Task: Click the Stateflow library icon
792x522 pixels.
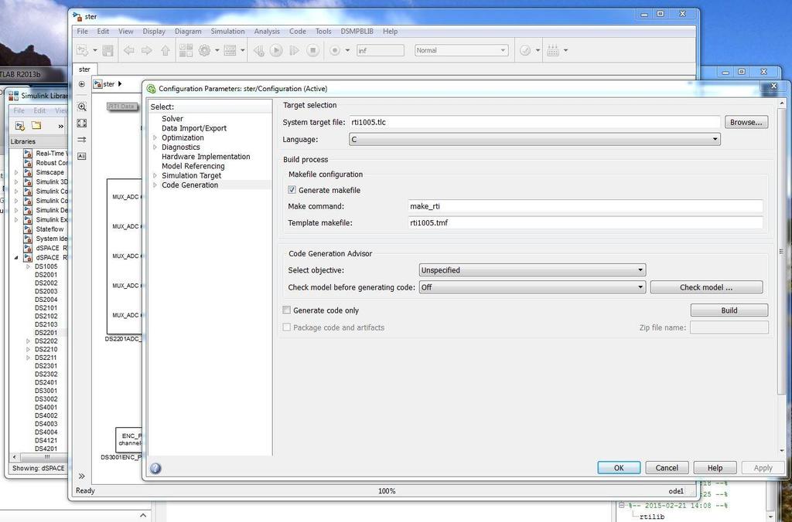Action: point(28,229)
